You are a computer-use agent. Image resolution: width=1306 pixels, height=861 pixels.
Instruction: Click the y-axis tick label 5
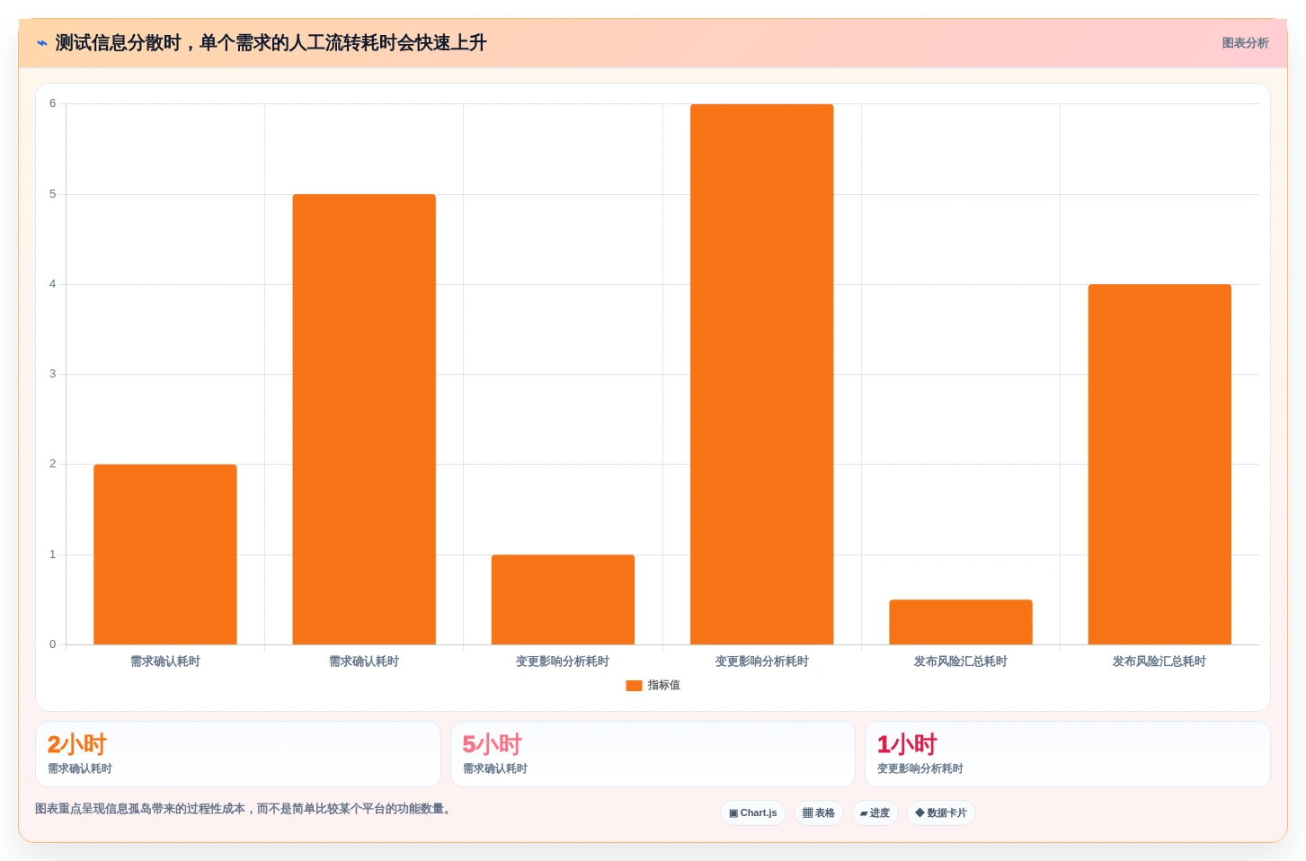coord(52,194)
